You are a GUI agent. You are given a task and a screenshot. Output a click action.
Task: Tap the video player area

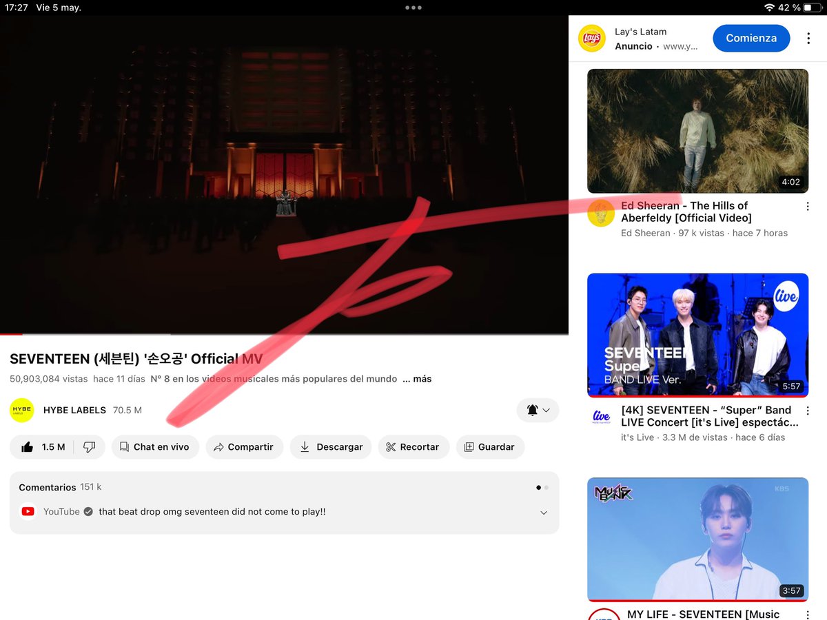tap(284, 174)
